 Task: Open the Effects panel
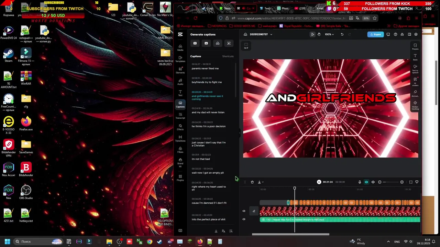click(180, 127)
